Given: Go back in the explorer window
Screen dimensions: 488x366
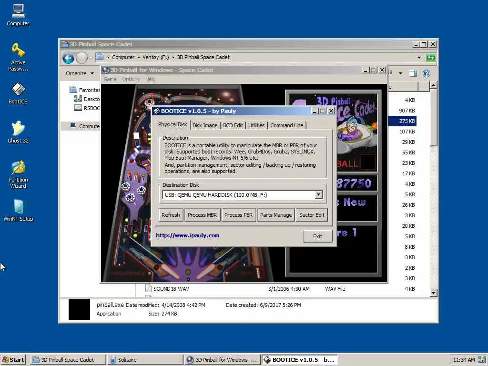Looking at the screenshot, I should (69, 58).
